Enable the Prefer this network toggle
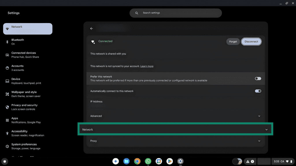Image resolution: width=296 pixels, height=166 pixels. (x=258, y=79)
